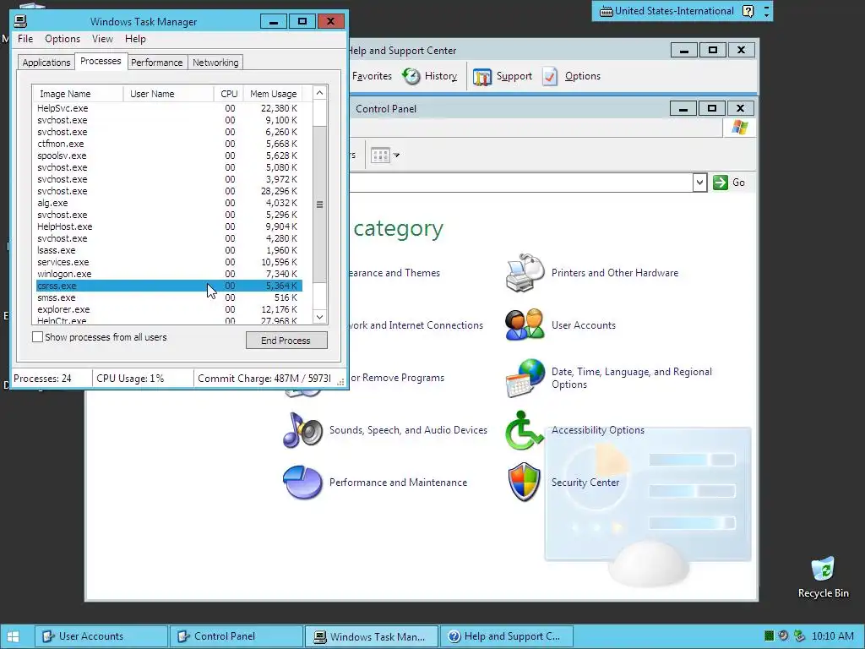Sort by CPU column header
Viewport: 865px width, 649px height.
coord(228,94)
